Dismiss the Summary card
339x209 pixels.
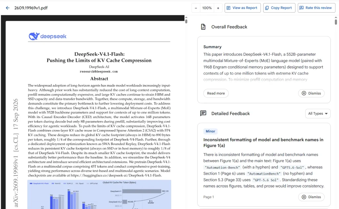point(311,93)
